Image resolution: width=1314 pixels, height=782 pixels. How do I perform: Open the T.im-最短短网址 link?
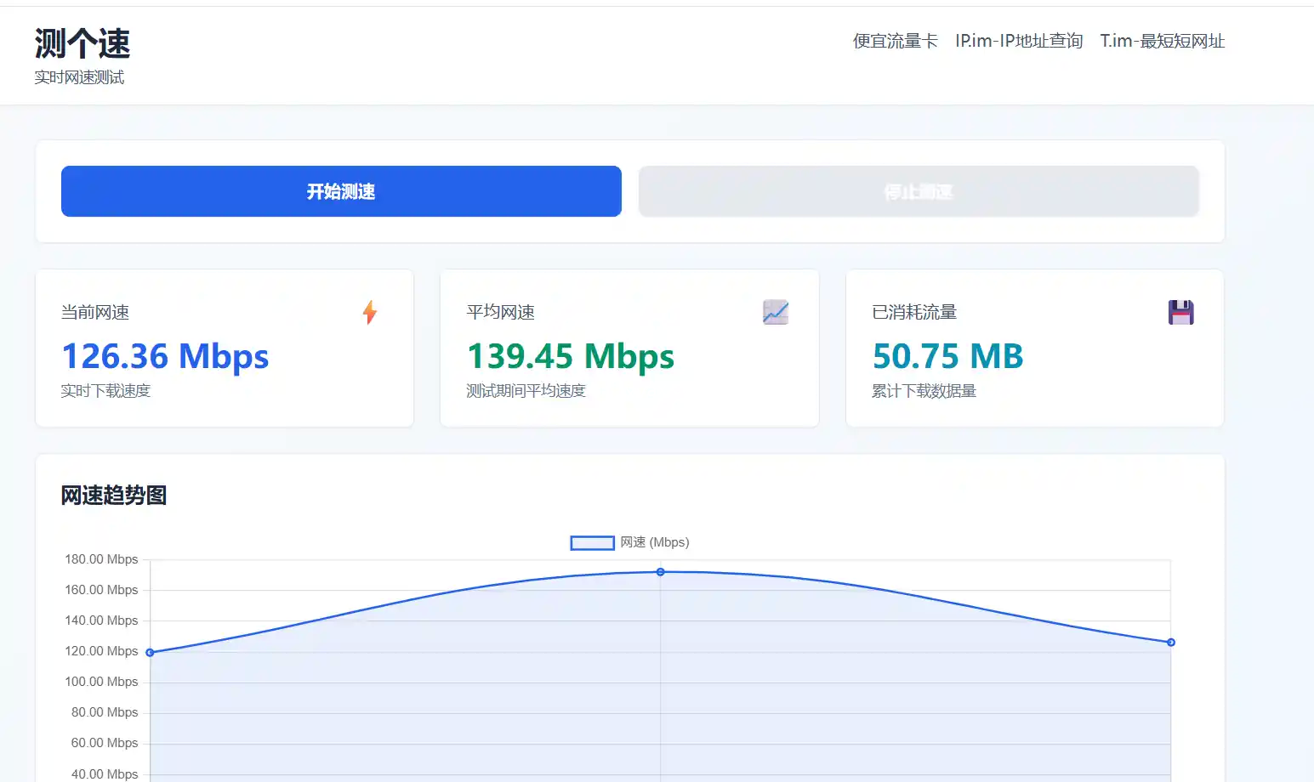point(1162,41)
